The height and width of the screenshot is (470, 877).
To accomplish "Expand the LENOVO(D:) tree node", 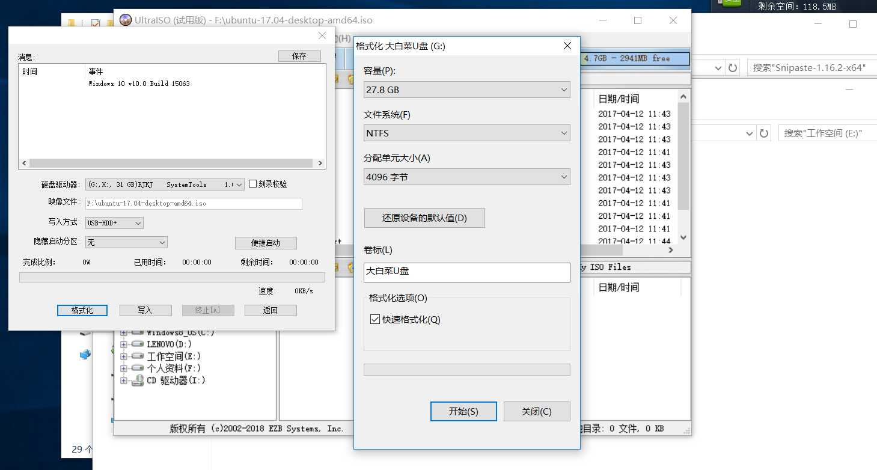I will [x=124, y=344].
